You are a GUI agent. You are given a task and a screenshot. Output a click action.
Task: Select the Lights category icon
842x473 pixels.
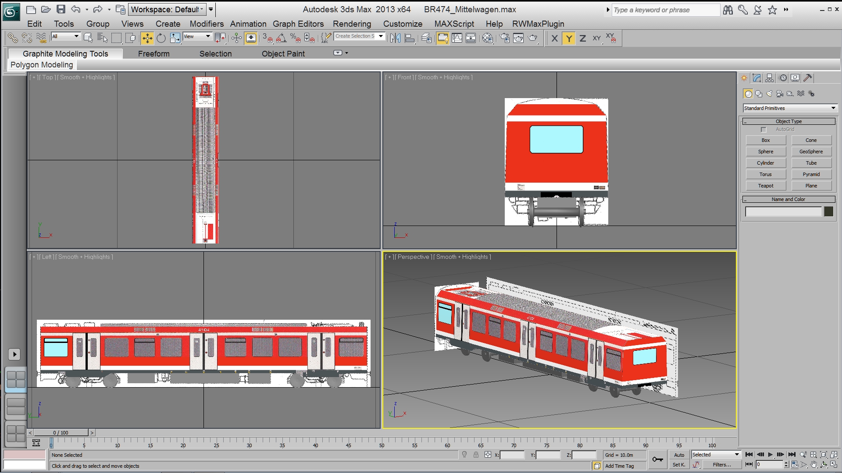[769, 94]
